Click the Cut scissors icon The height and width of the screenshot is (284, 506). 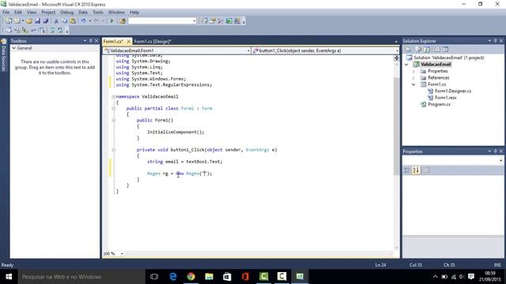point(56,21)
